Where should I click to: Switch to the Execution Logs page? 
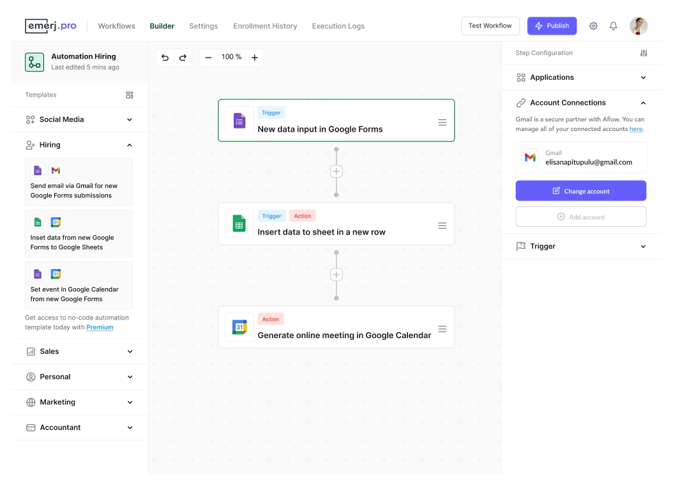click(x=338, y=26)
